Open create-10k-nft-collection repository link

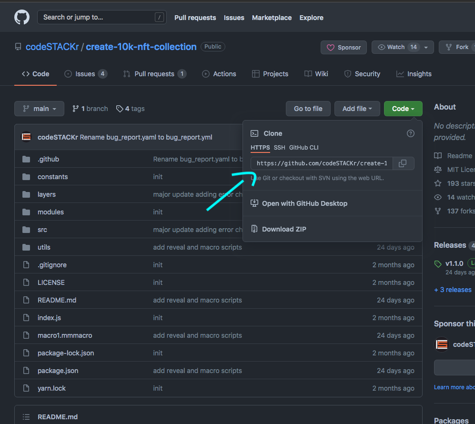coord(141,47)
